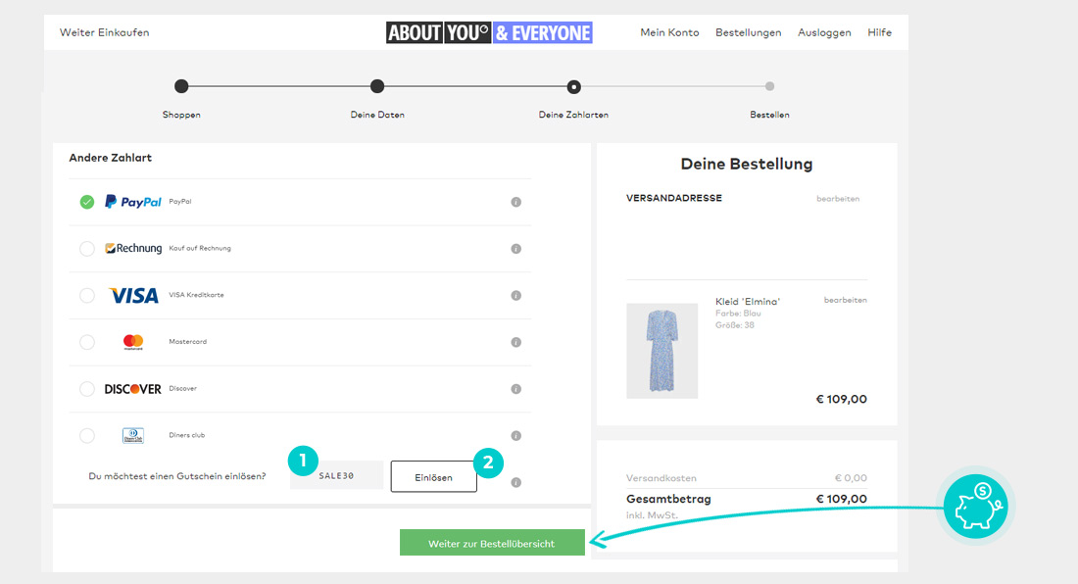Image resolution: width=1078 pixels, height=584 pixels.
Task: Click product name Kleid 'Elmina'
Action: click(x=748, y=302)
